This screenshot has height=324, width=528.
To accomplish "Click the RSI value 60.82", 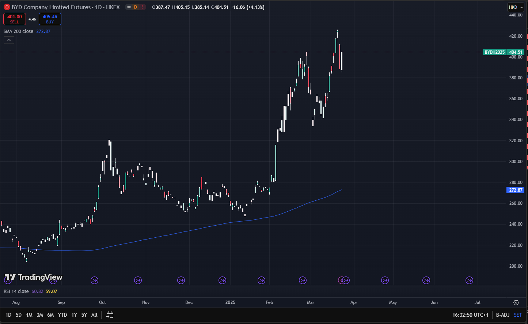I will (37, 291).
